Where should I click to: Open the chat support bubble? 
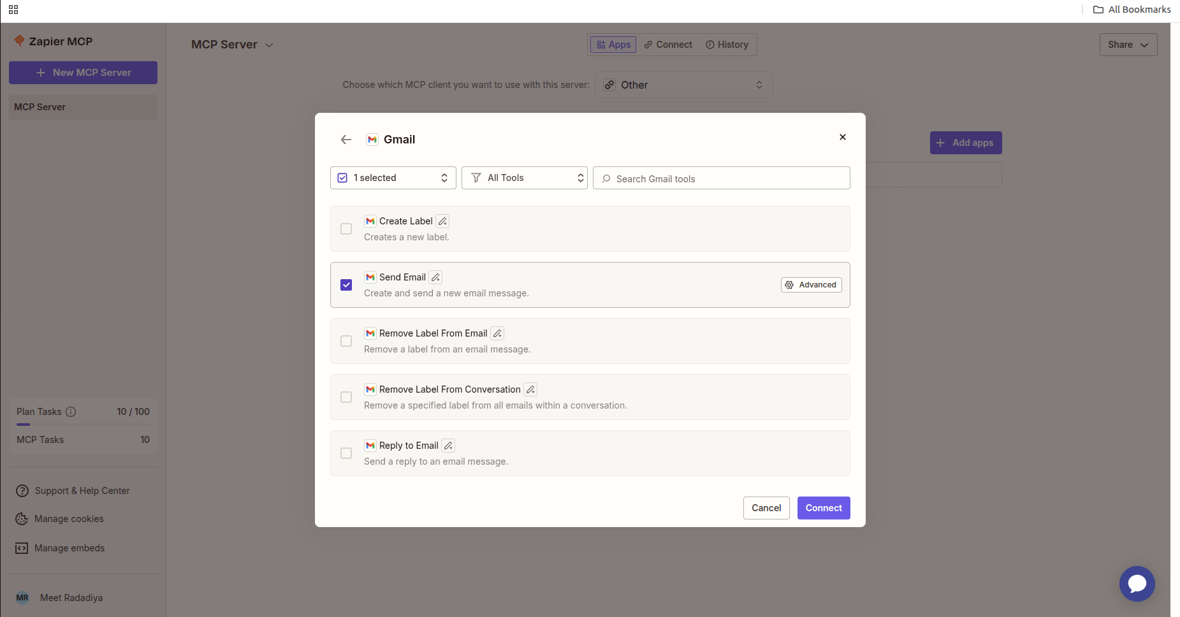coord(1137,584)
